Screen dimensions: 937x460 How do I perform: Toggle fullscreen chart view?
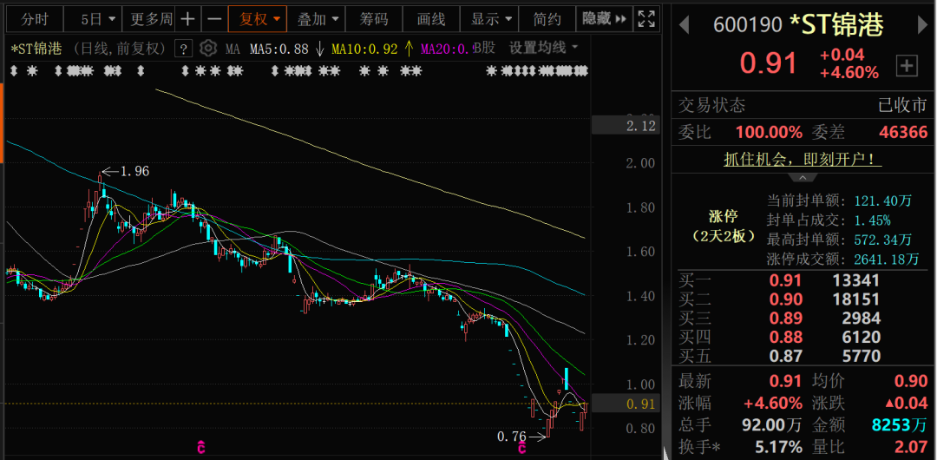(645, 18)
